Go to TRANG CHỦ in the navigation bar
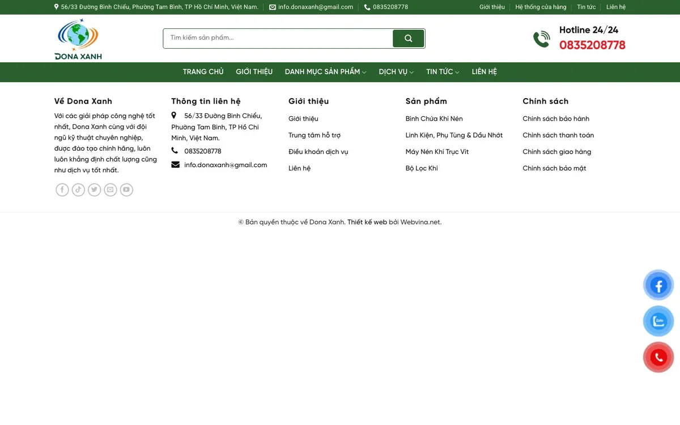This screenshot has width=680, height=425. coord(203,72)
